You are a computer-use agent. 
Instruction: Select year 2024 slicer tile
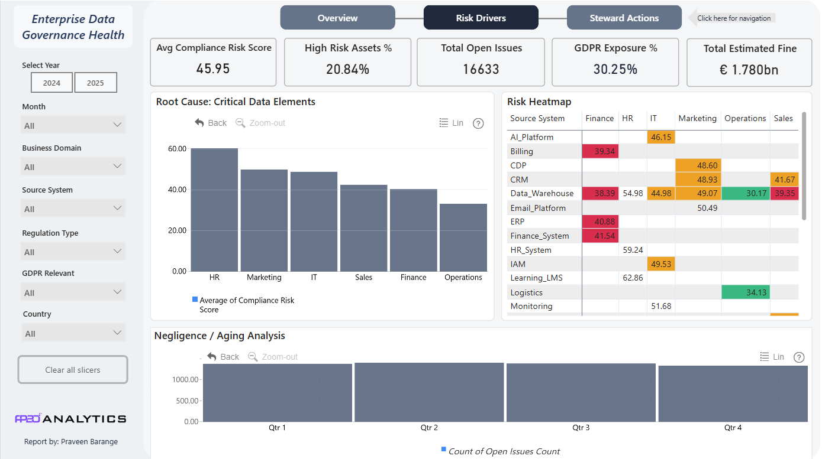[51, 83]
